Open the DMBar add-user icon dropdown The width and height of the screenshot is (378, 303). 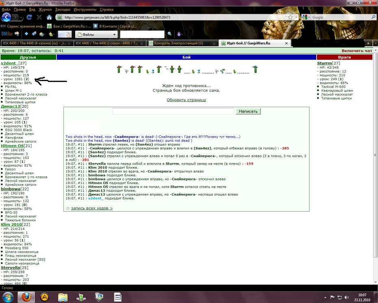pyautogui.click(x=51, y=34)
